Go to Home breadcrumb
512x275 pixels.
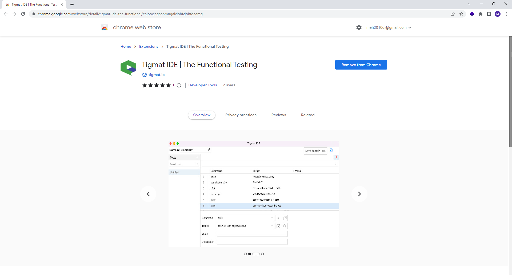[126, 46]
